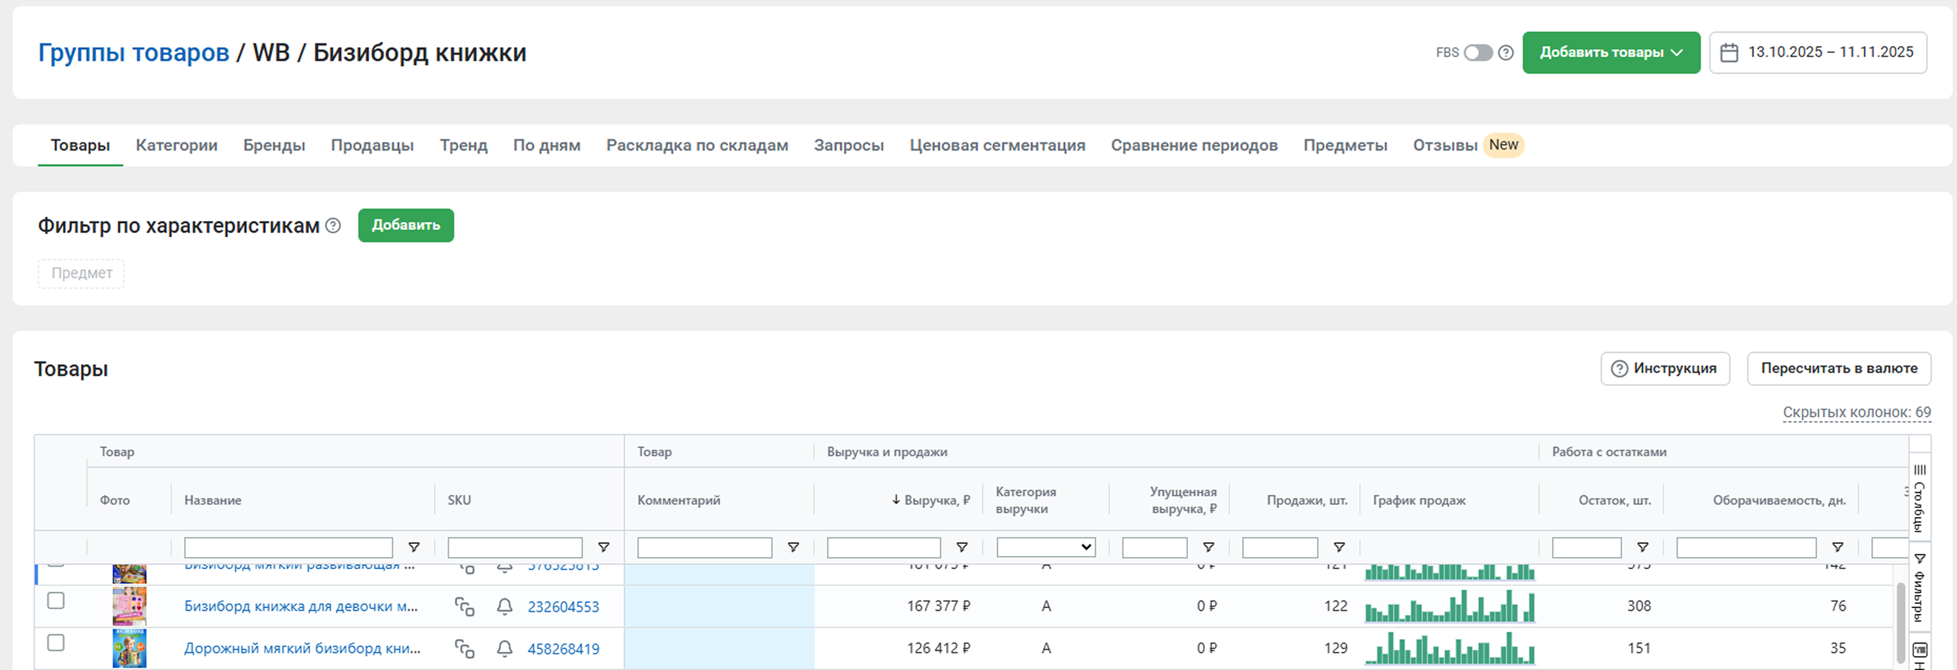Viewport: 1957px width, 670px height.
Task: Toggle the FBS switch
Action: click(1477, 53)
